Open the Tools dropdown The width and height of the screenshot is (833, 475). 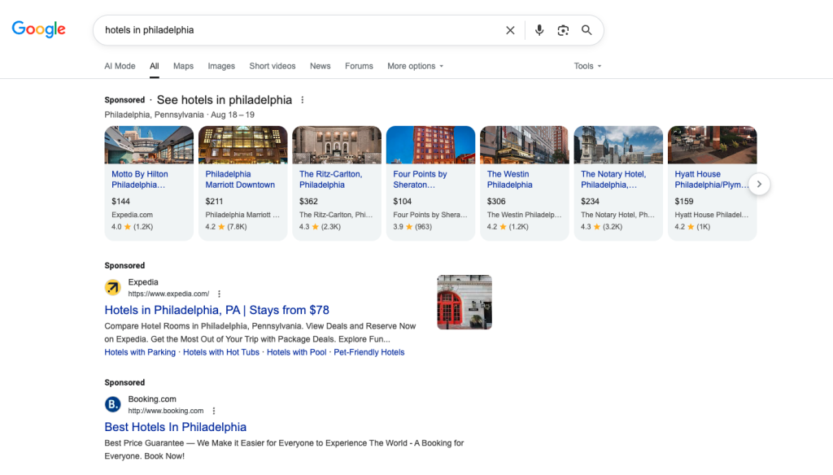(587, 66)
